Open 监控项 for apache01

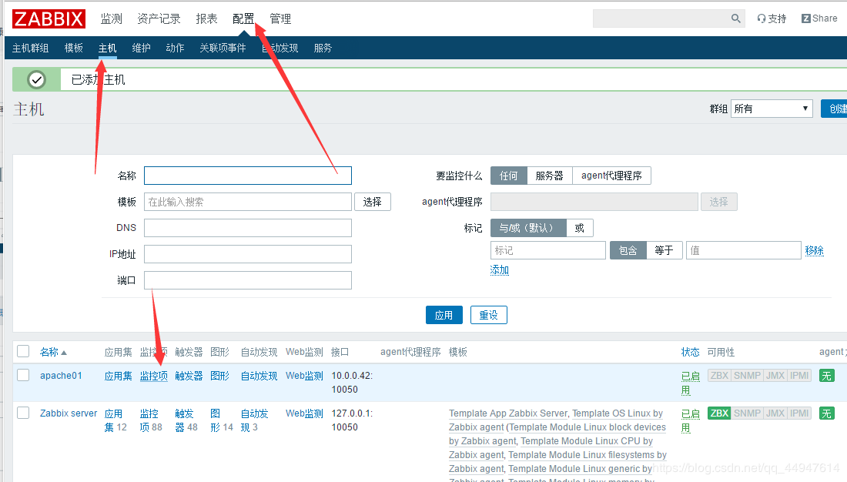154,376
